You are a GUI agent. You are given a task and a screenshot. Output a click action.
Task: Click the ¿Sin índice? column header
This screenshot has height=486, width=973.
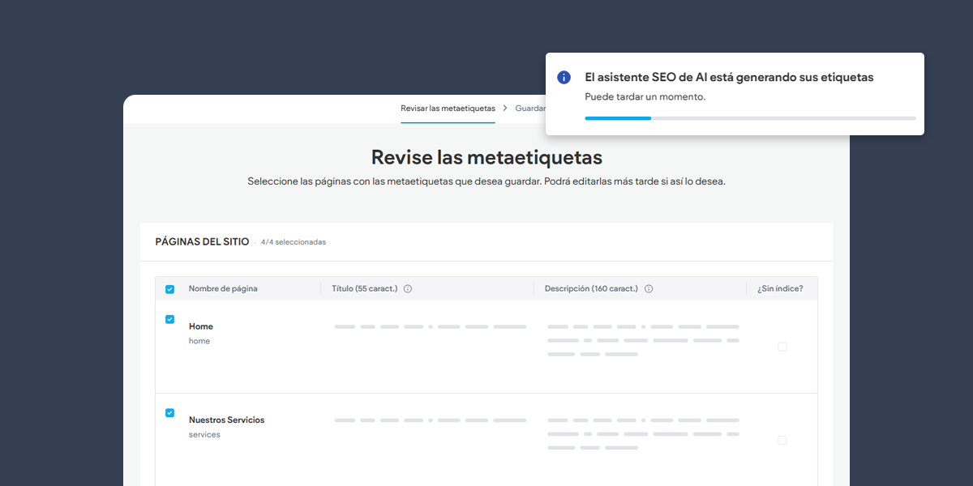click(780, 289)
